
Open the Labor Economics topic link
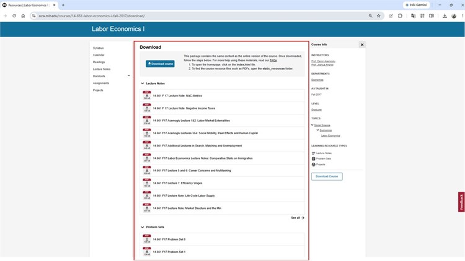(x=330, y=135)
